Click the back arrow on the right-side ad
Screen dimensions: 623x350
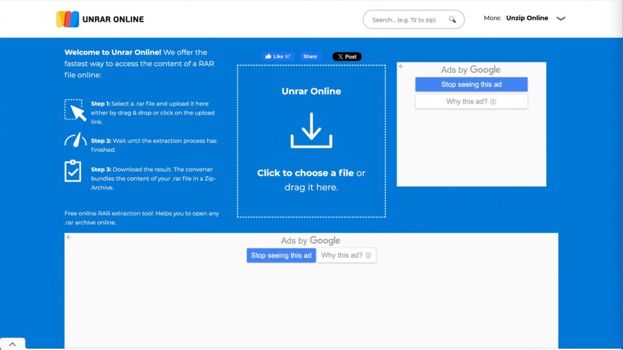[x=401, y=66]
